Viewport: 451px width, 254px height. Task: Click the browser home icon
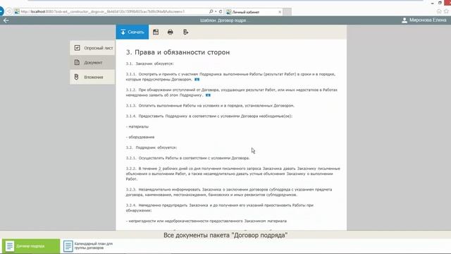pyautogui.click(x=439, y=11)
